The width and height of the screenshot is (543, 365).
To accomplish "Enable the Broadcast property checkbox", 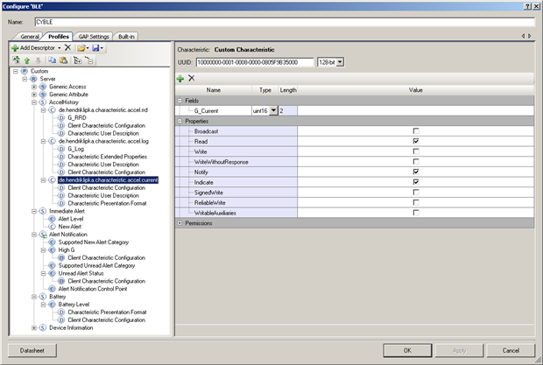I will coord(416,130).
